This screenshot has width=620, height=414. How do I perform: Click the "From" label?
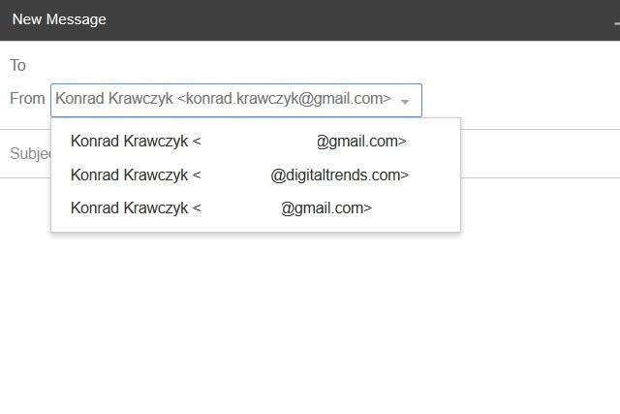pos(27,99)
